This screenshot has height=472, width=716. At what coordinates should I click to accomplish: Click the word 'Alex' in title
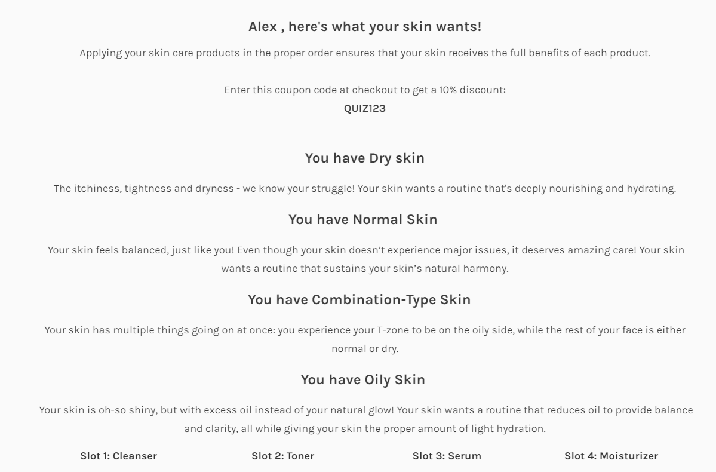(x=263, y=26)
